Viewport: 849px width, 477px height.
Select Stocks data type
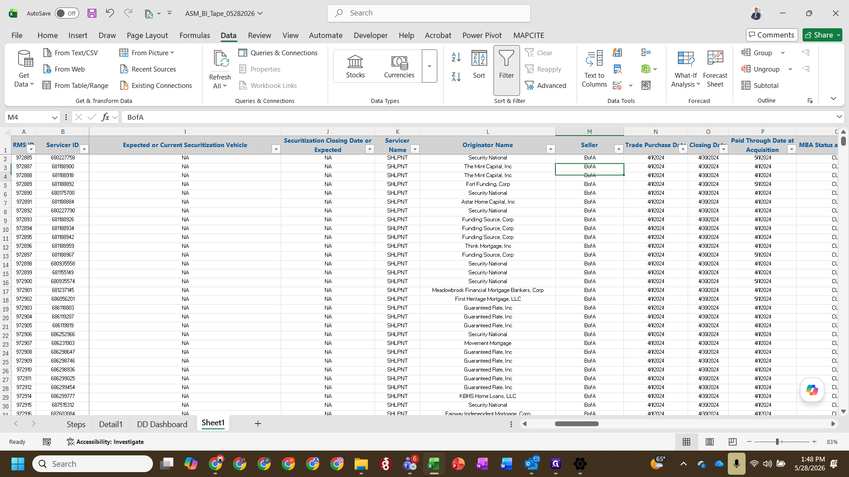(x=356, y=66)
